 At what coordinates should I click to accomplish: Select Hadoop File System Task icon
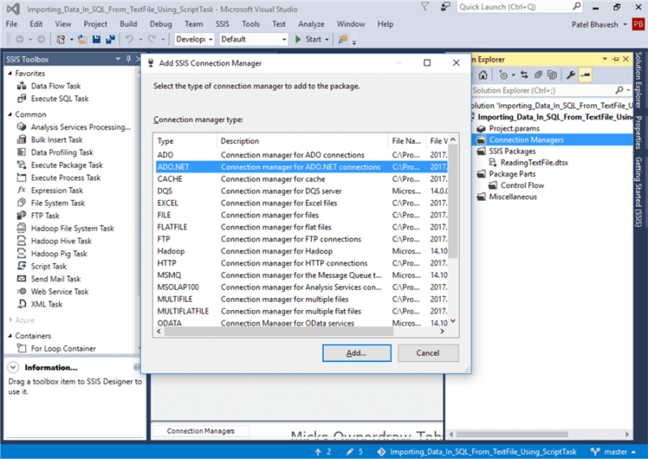[22, 228]
